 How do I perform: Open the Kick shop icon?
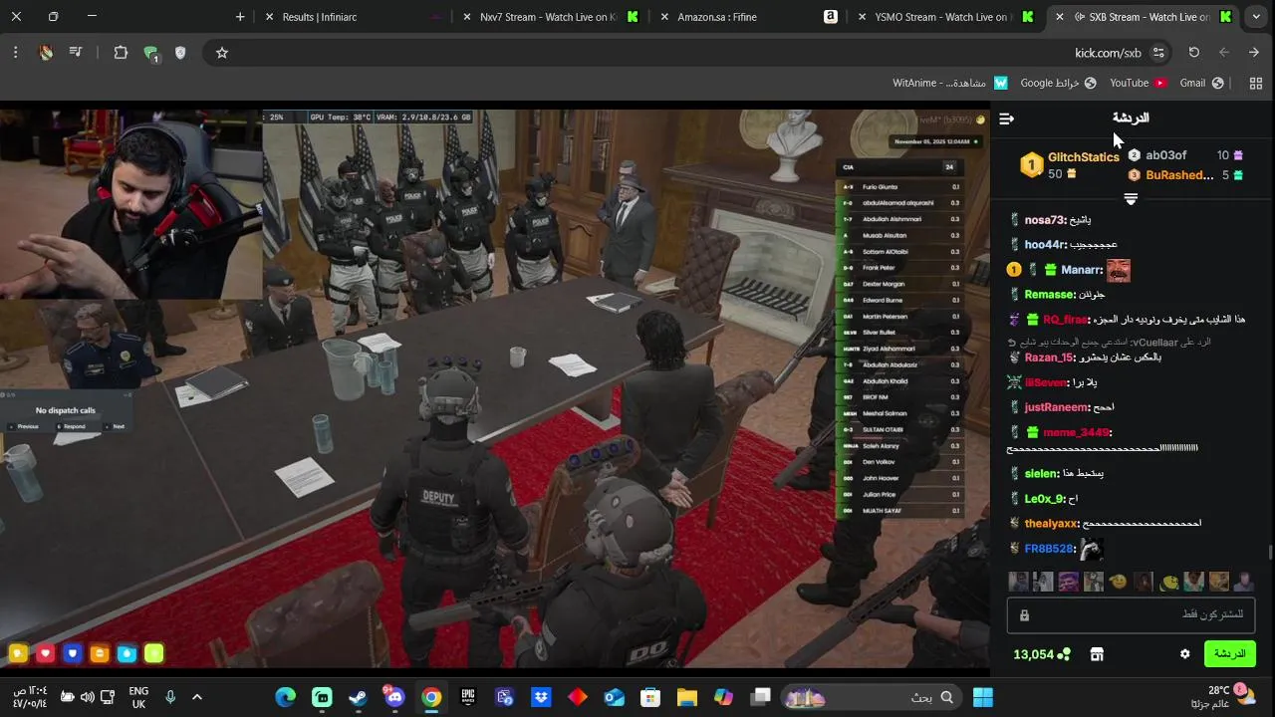pyautogui.click(x=1097, y=654)
